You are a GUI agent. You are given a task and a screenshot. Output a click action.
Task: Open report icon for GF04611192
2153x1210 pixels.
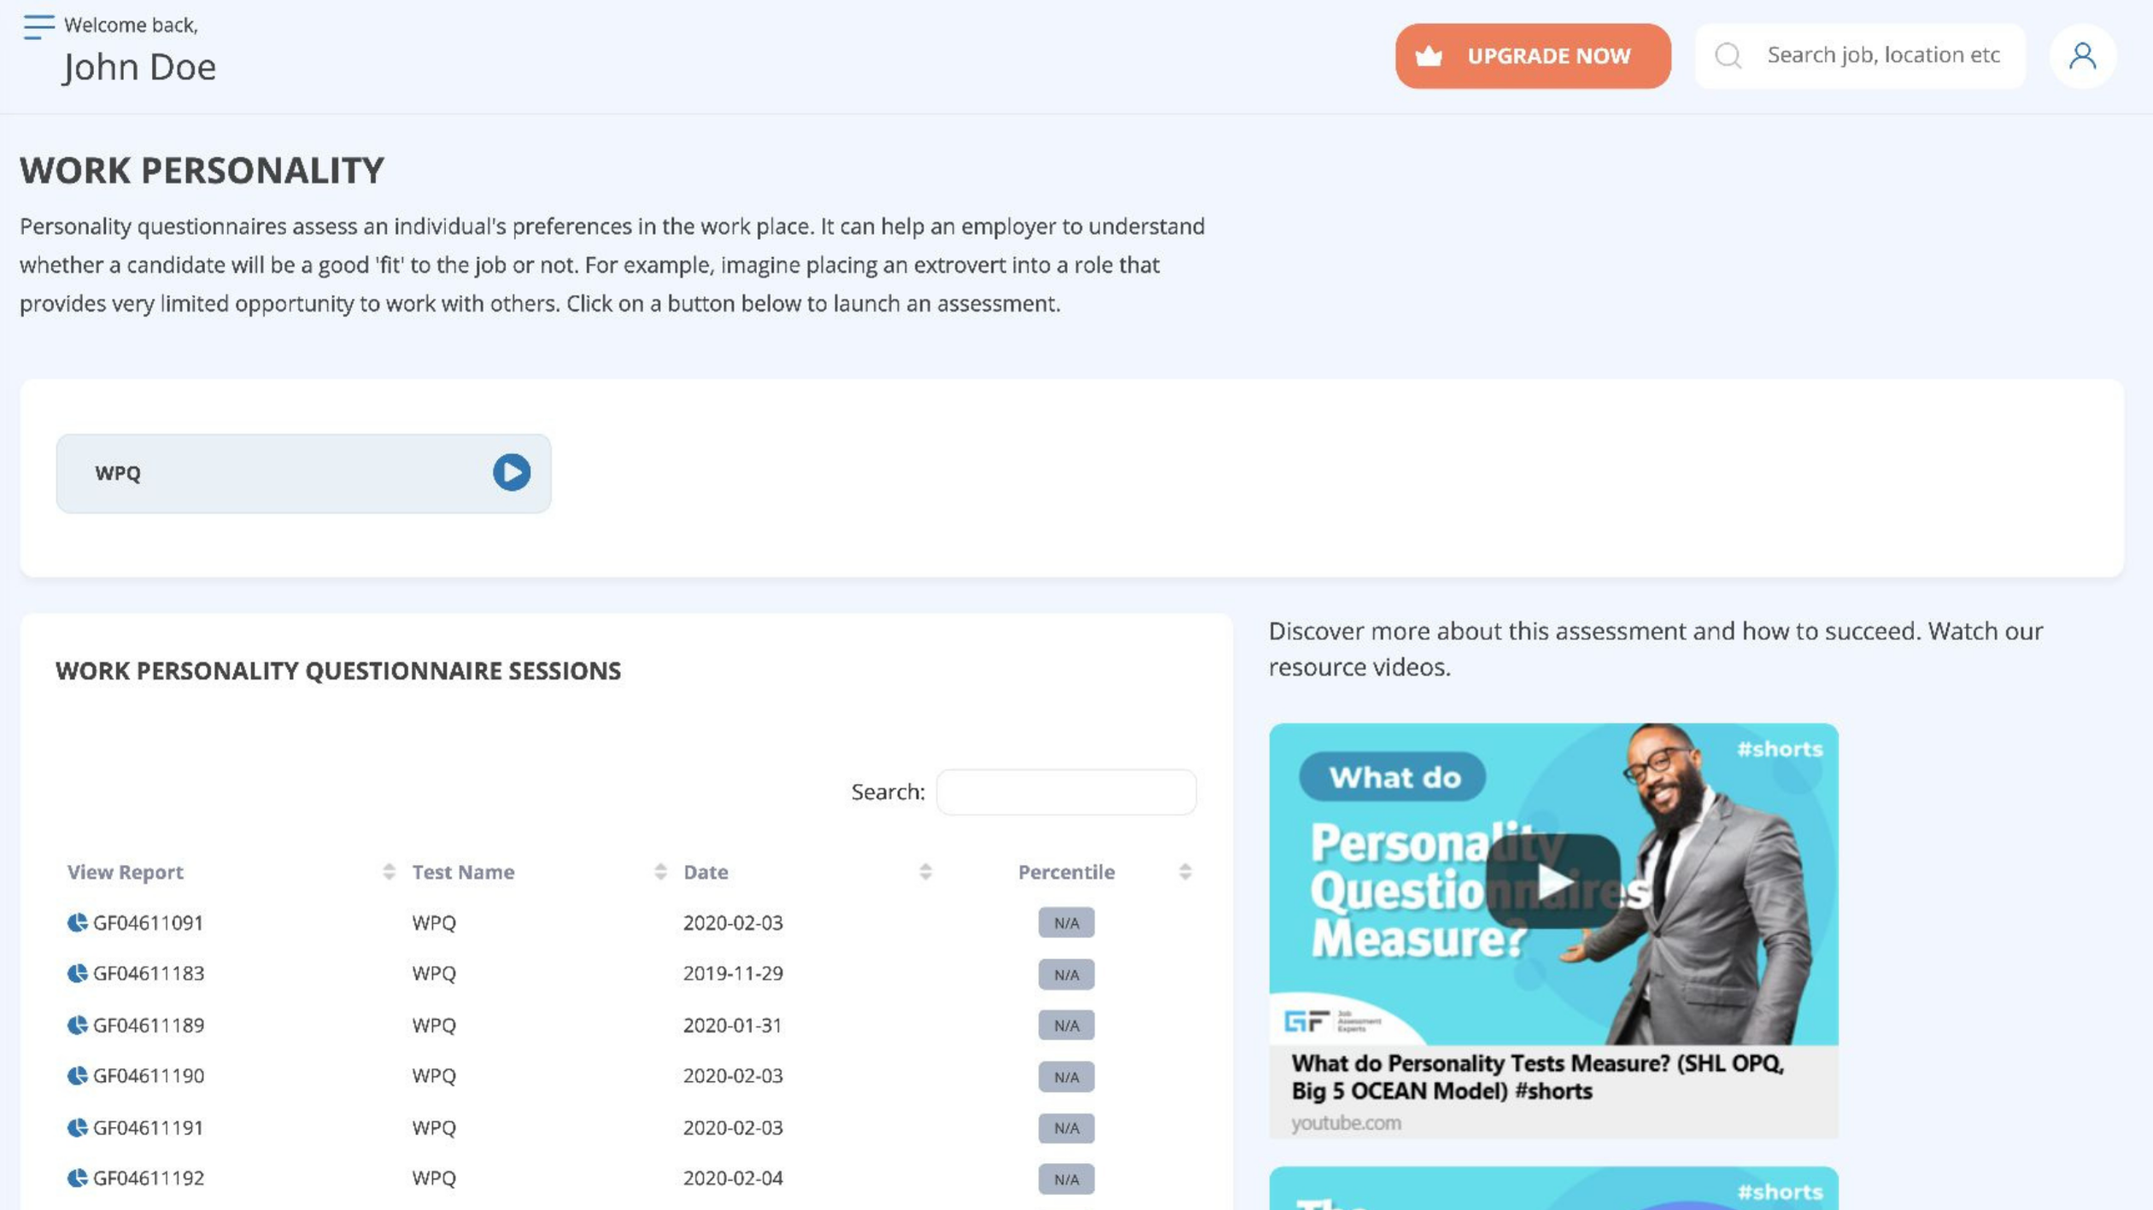(x=77, y=1178)
